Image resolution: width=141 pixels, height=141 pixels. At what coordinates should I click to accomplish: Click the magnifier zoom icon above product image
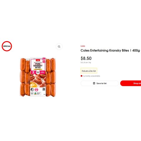[x=59, y=47]
